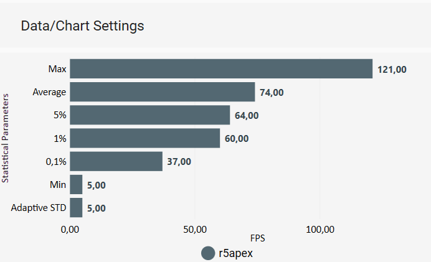Select the Average FPS bar
Viewport: 431px width, 262px height.
tap(162, 92)
